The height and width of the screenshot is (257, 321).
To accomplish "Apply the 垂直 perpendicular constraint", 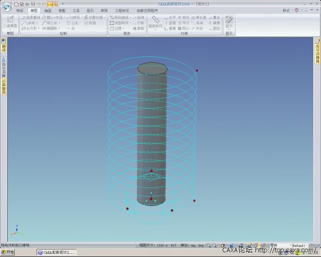I will coord(170,28).
